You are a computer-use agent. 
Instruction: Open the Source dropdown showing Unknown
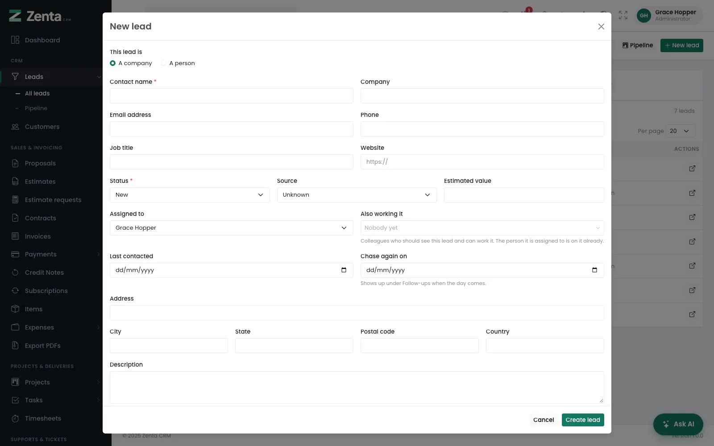[x=357, y=195]
